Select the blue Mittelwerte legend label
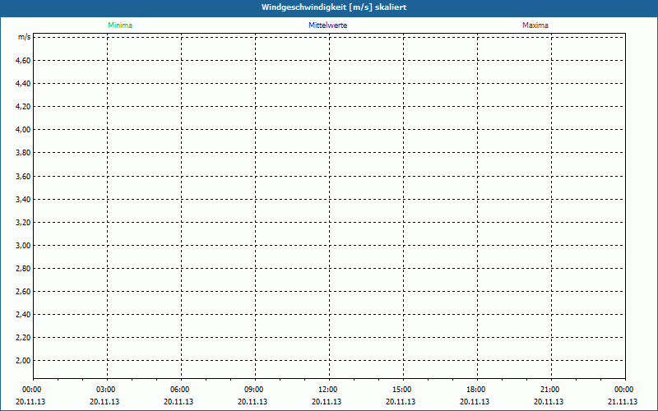The image size is (658, 411). coord(327,25)
